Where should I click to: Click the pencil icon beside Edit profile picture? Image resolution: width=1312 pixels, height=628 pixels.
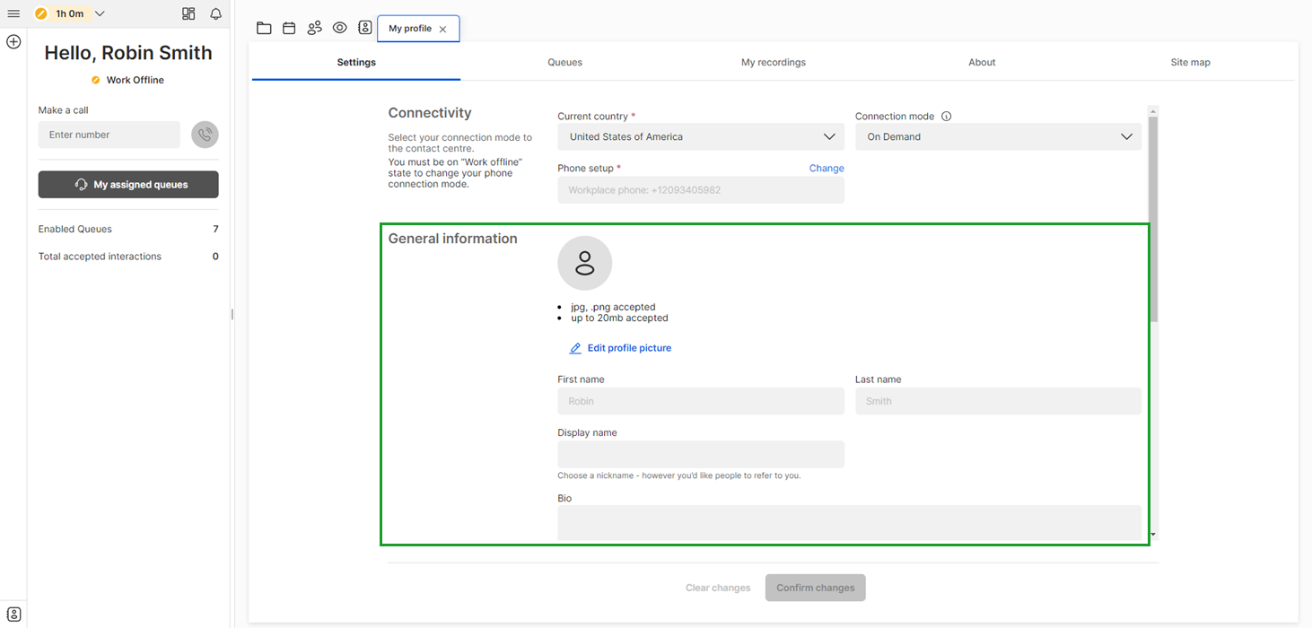pos(575,348)
